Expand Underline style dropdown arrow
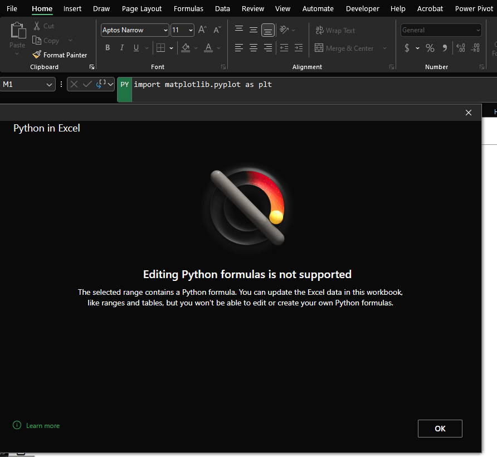This screenshot has height=457, width=497. click(x=147, y=48)
